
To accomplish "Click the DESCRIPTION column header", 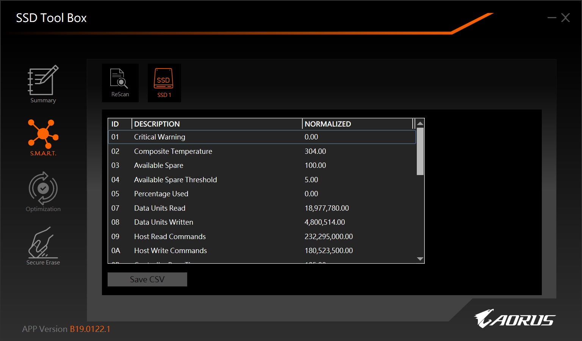I will [217, 124].
